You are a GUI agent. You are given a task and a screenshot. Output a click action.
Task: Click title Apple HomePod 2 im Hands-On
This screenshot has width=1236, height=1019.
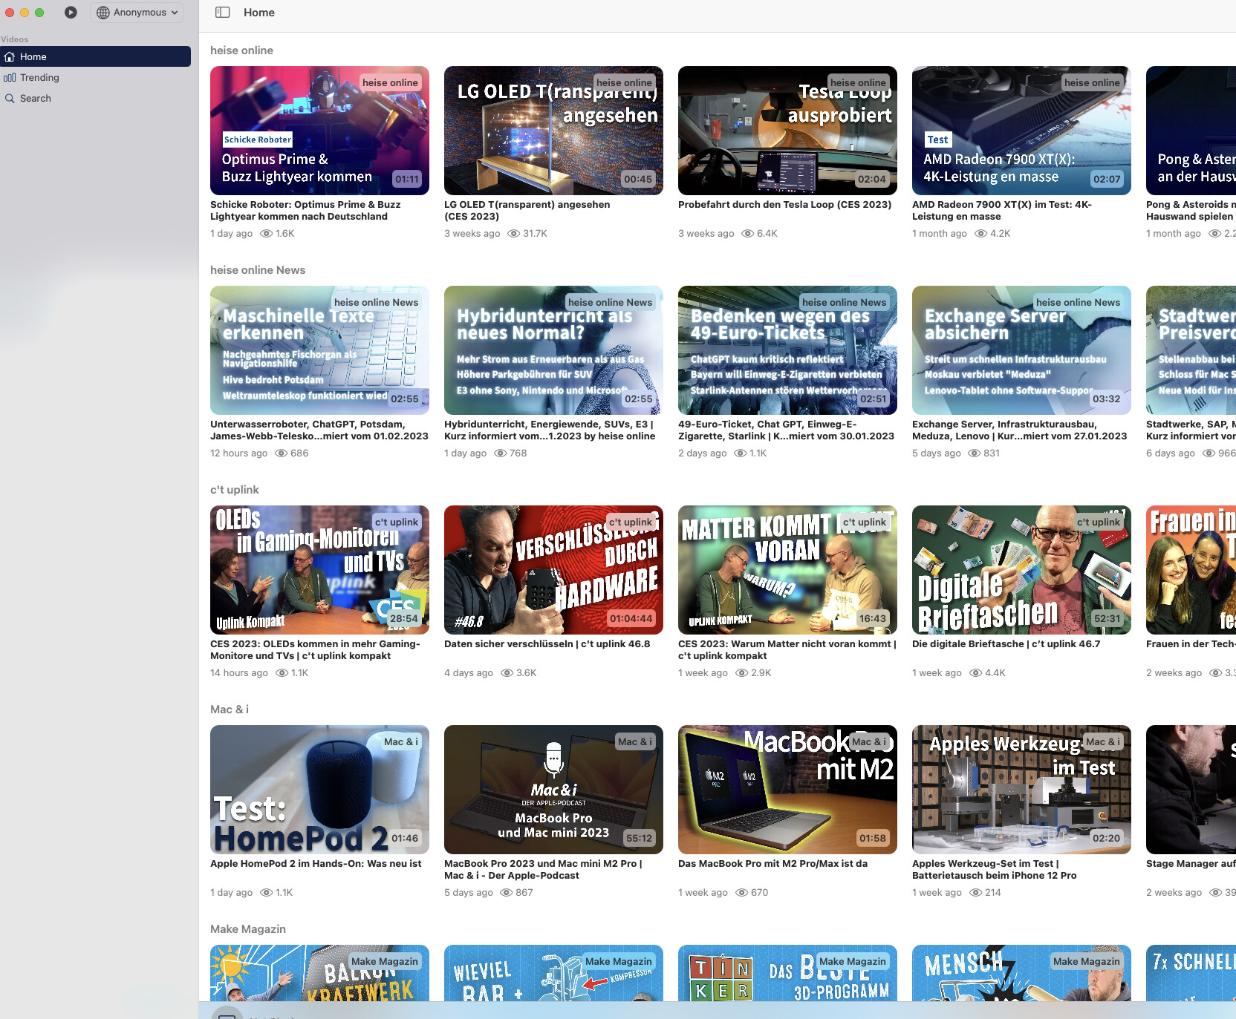point(316,864)
